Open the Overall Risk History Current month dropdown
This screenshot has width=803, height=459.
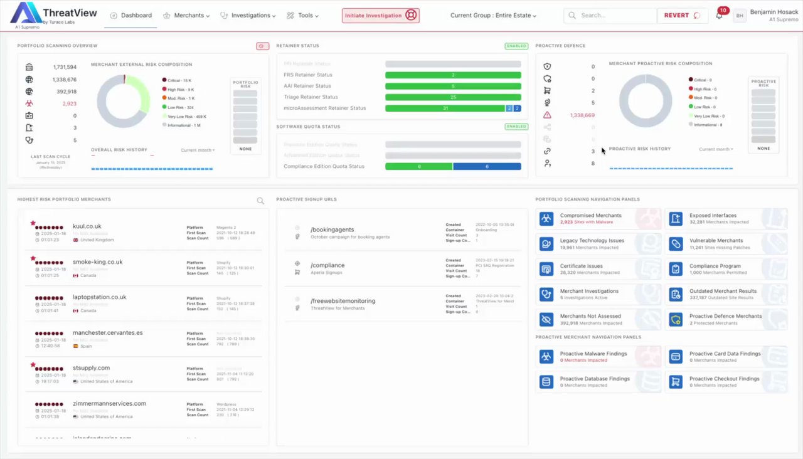[x=198, y=150]
